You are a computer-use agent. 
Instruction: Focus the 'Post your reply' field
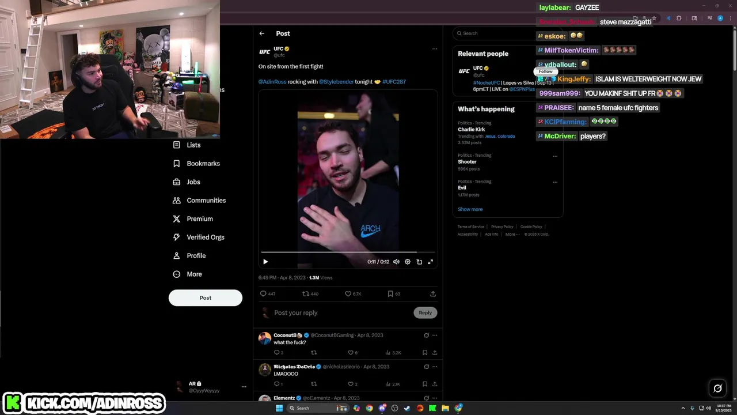(342, 312)
